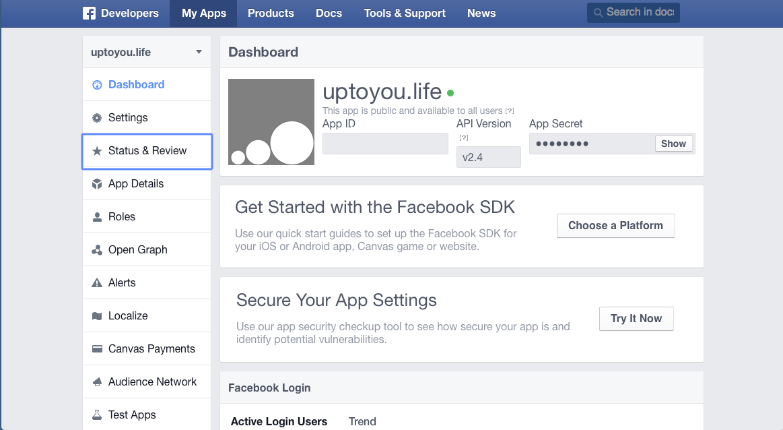Viewport: 783px width, 430px height.
Task: Open Test Apps section
Action: tap(147, 414)
